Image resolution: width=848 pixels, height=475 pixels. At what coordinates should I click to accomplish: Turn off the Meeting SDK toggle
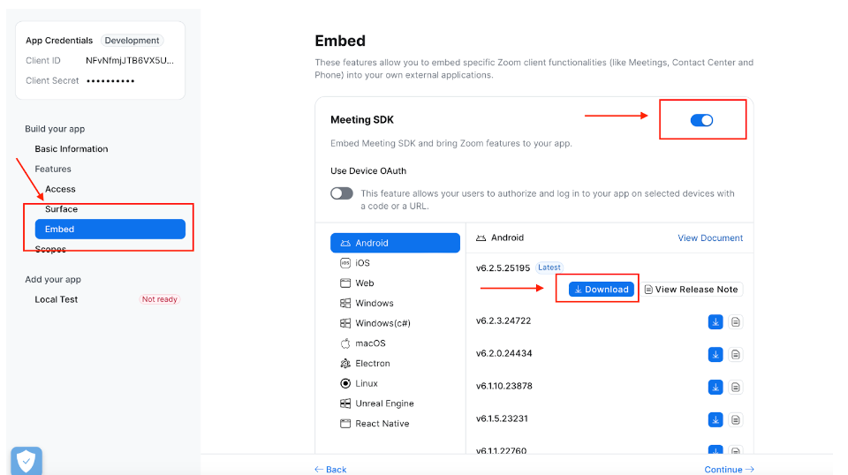point(701,120)
